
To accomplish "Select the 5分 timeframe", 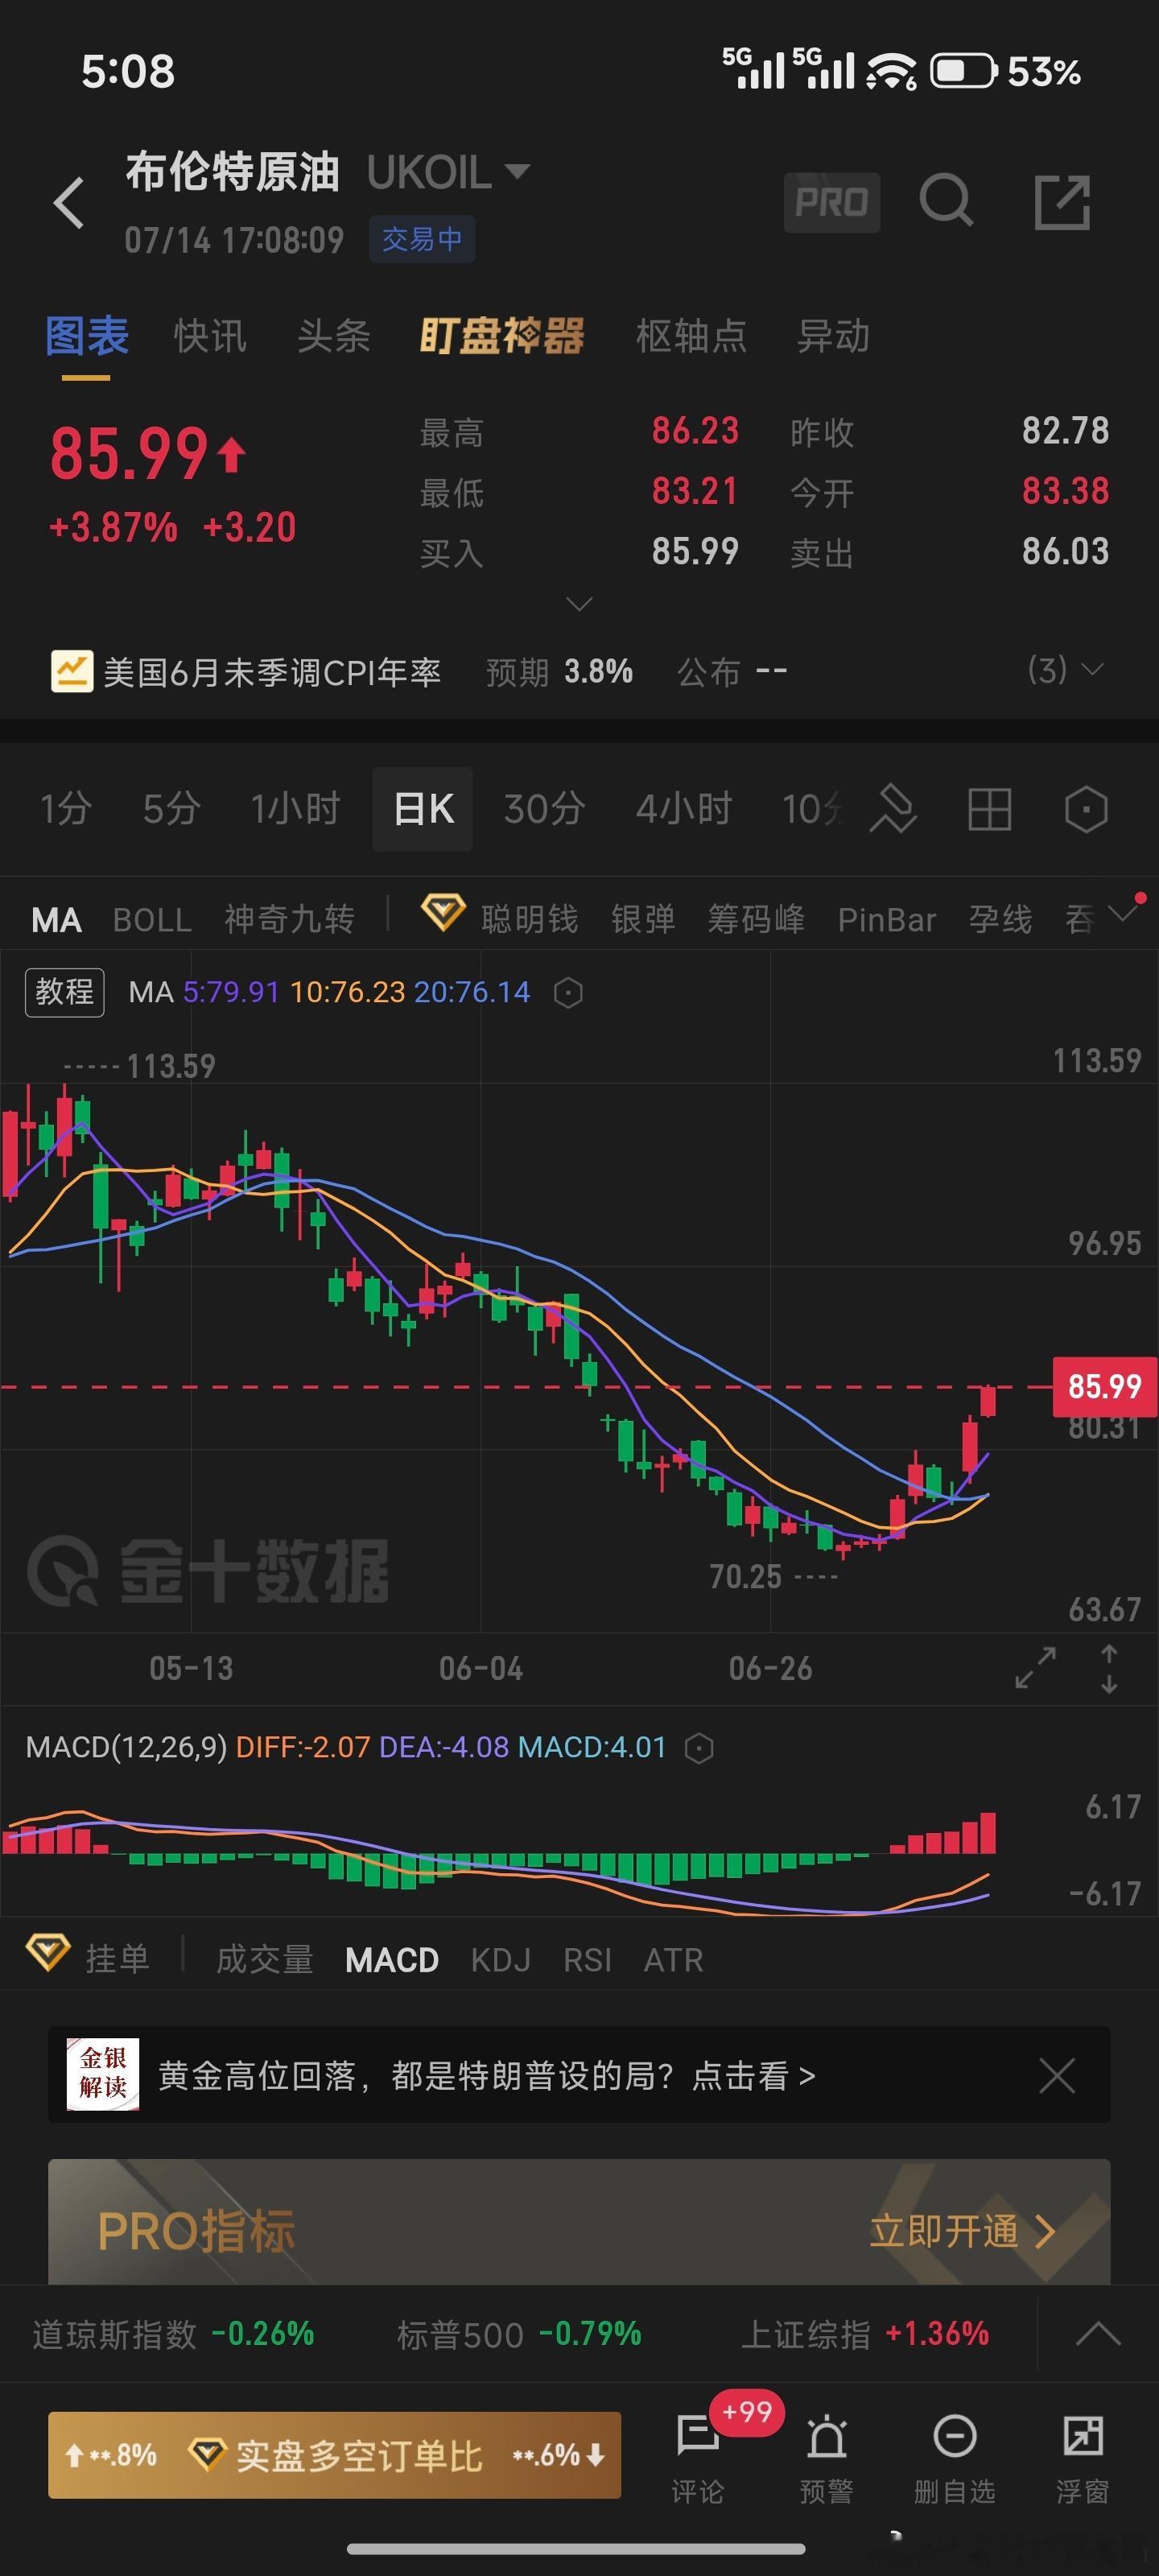I will [x=171, y=809].
